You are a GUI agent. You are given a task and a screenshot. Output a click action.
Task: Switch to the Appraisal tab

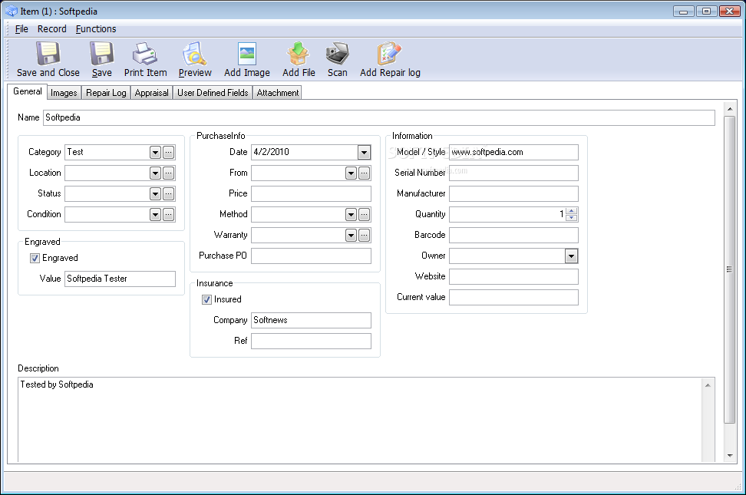click(151, 93)
